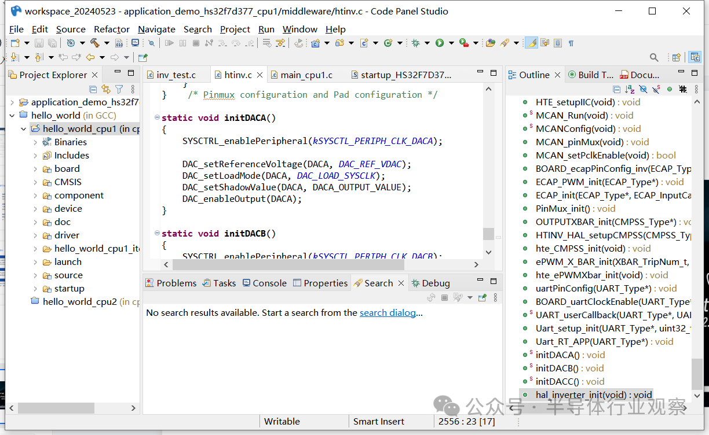Toggle Mark Occurrences highlighter
Screen dimensions: 709x435
click(532, 43)
